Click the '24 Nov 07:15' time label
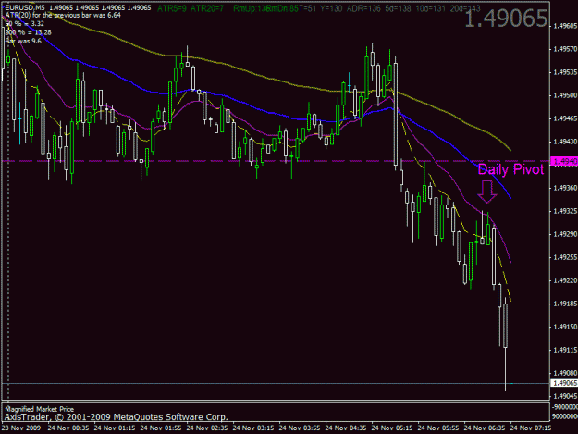Screen dimensions: 578x434 click(x=531, y=428)
